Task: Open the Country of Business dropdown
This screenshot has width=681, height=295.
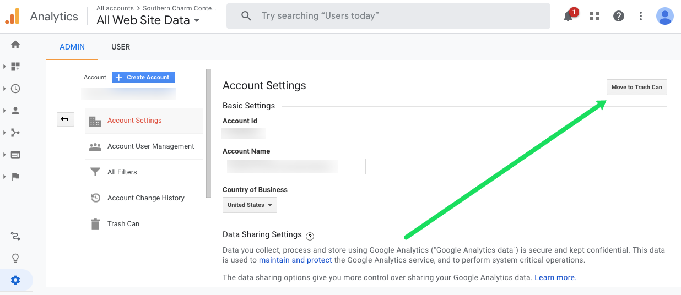Action: tap(250, 205)
